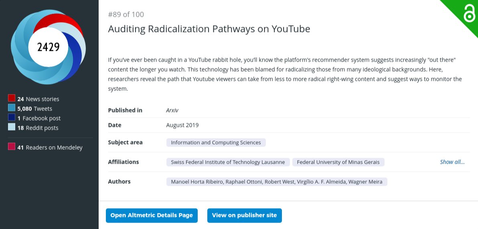478x229 pixels.
Task: Click the authors list tag
Action: (x=277, y=182)
